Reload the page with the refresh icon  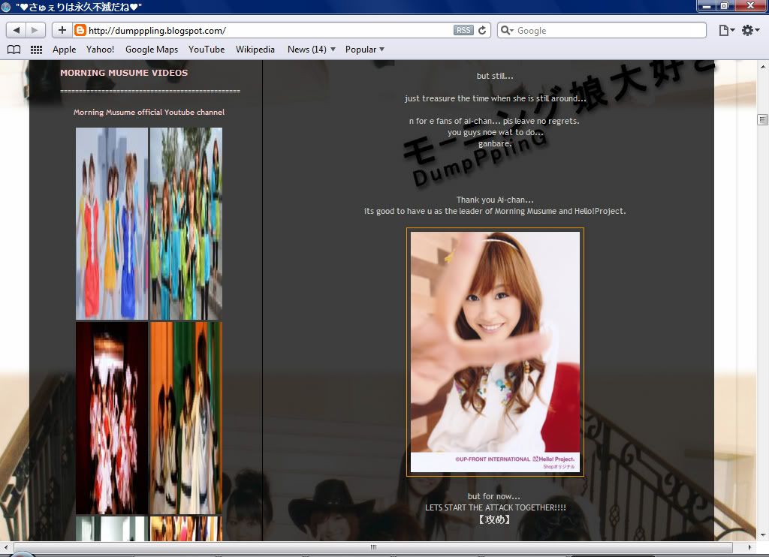point(483,30)
